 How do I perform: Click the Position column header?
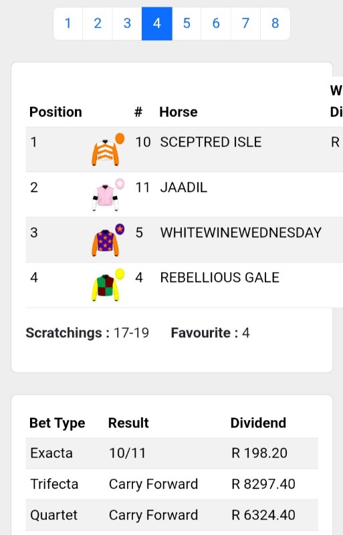pyautogui.click(x=55, y=112)
